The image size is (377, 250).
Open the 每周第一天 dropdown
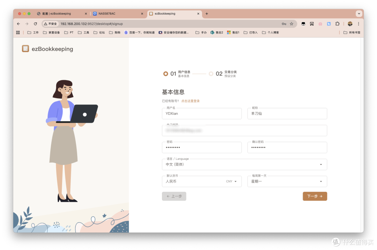point(287,181)
